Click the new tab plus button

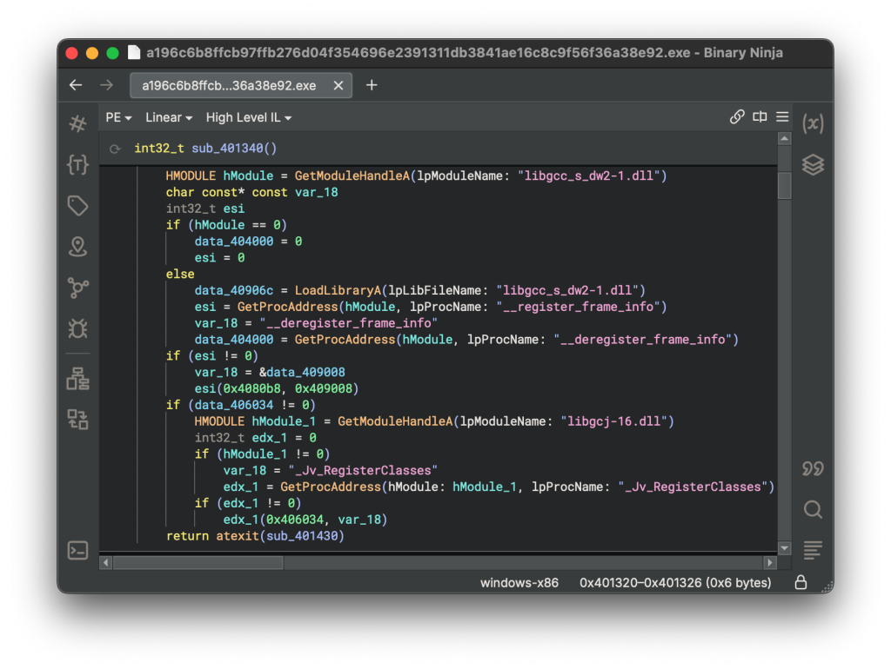click(372, 85)
